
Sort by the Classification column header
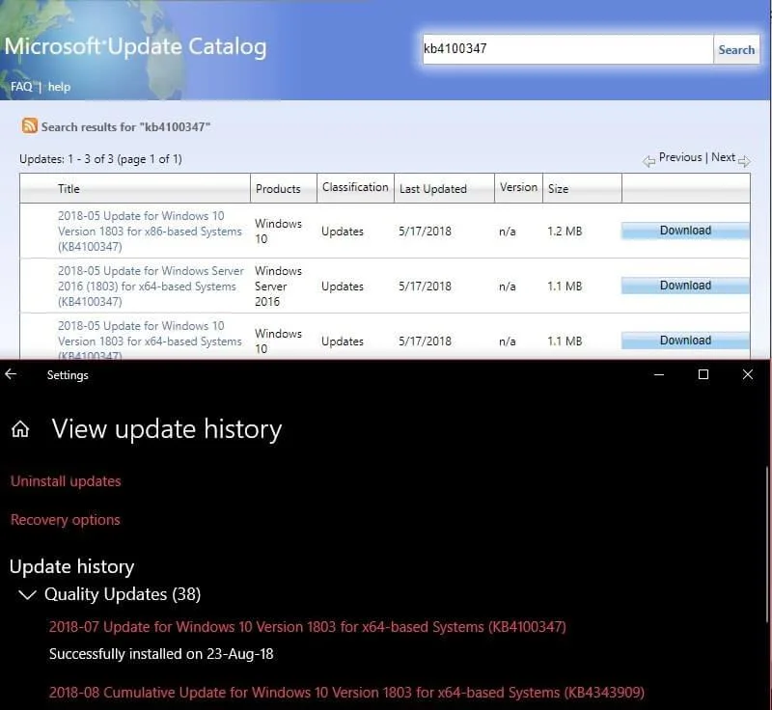click(x=355, y=187)
